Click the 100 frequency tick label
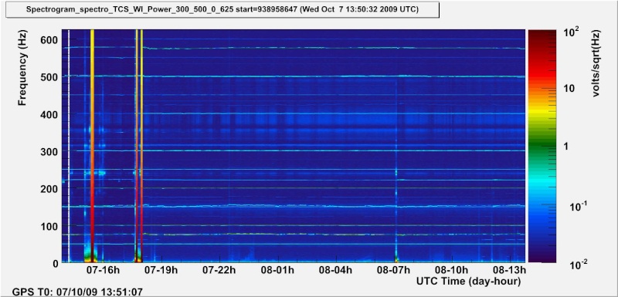 (x=49, y=226)
